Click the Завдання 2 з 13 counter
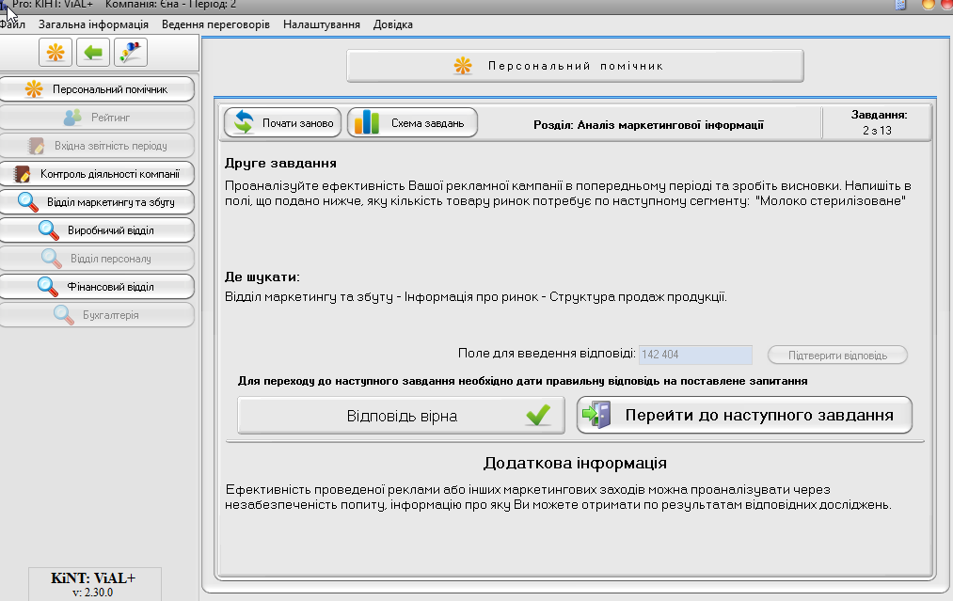The image size is (953, 601). [x=879, y=123]
